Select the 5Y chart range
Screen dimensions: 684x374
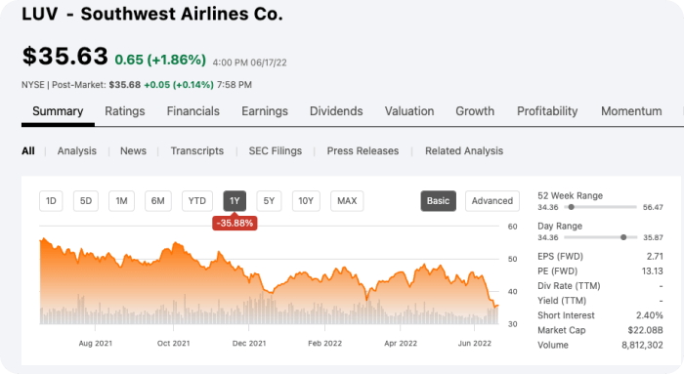pyautogui.click(x=269, y=201)
